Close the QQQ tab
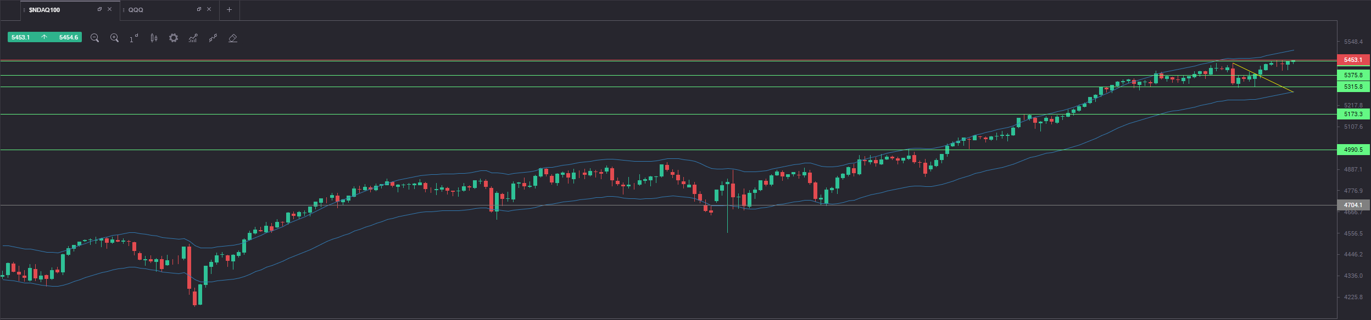This screenshot has width=1371, height=320. pyautogui.click(x=209, y=9)
